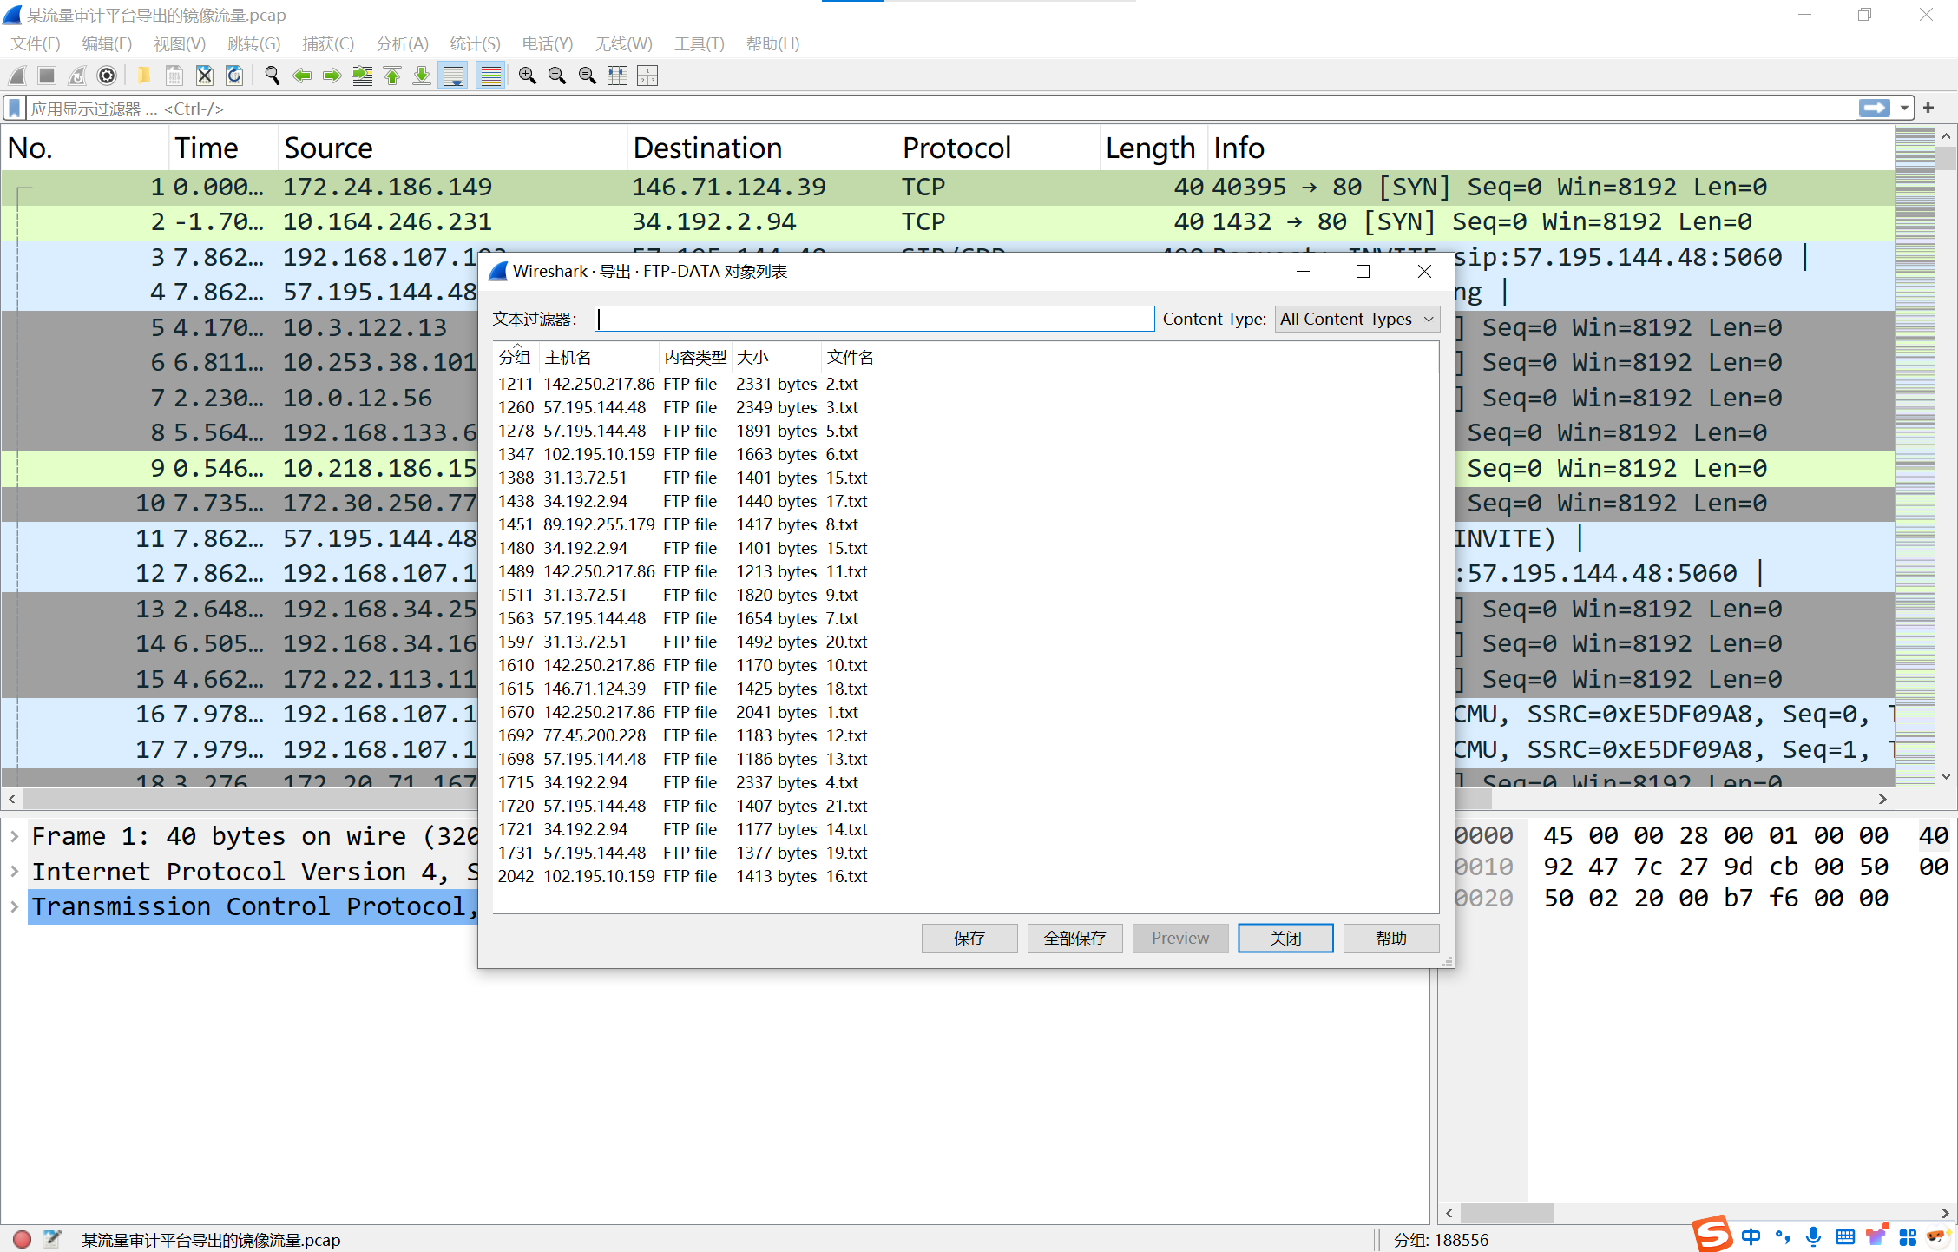Open the Content Type combo box
1958x1252 pixels.
(x=1357, y=319)
